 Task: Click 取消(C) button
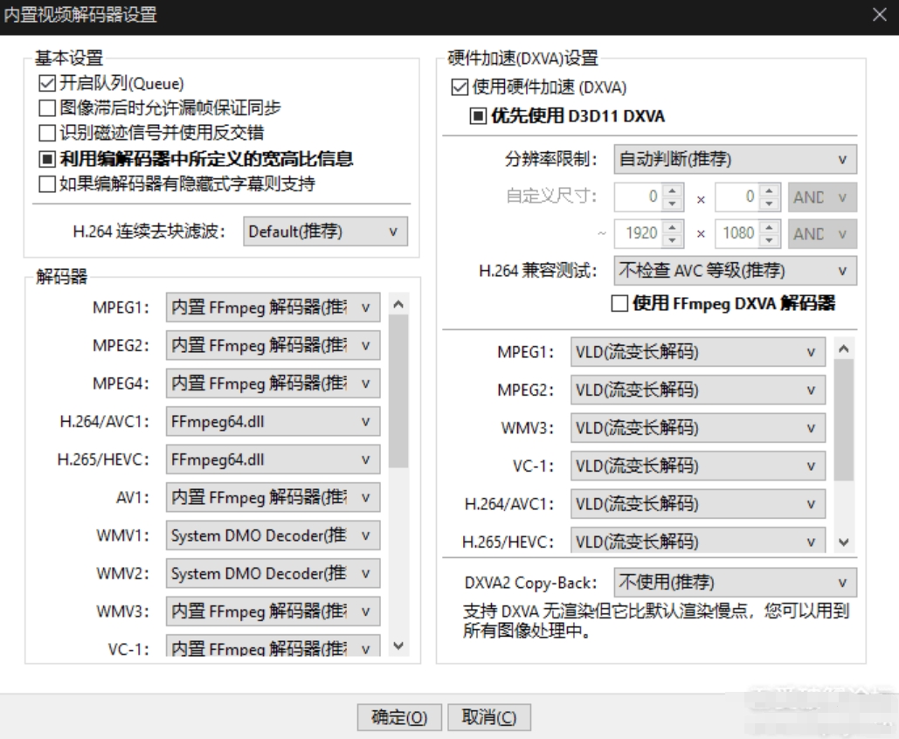pos(489,717)
